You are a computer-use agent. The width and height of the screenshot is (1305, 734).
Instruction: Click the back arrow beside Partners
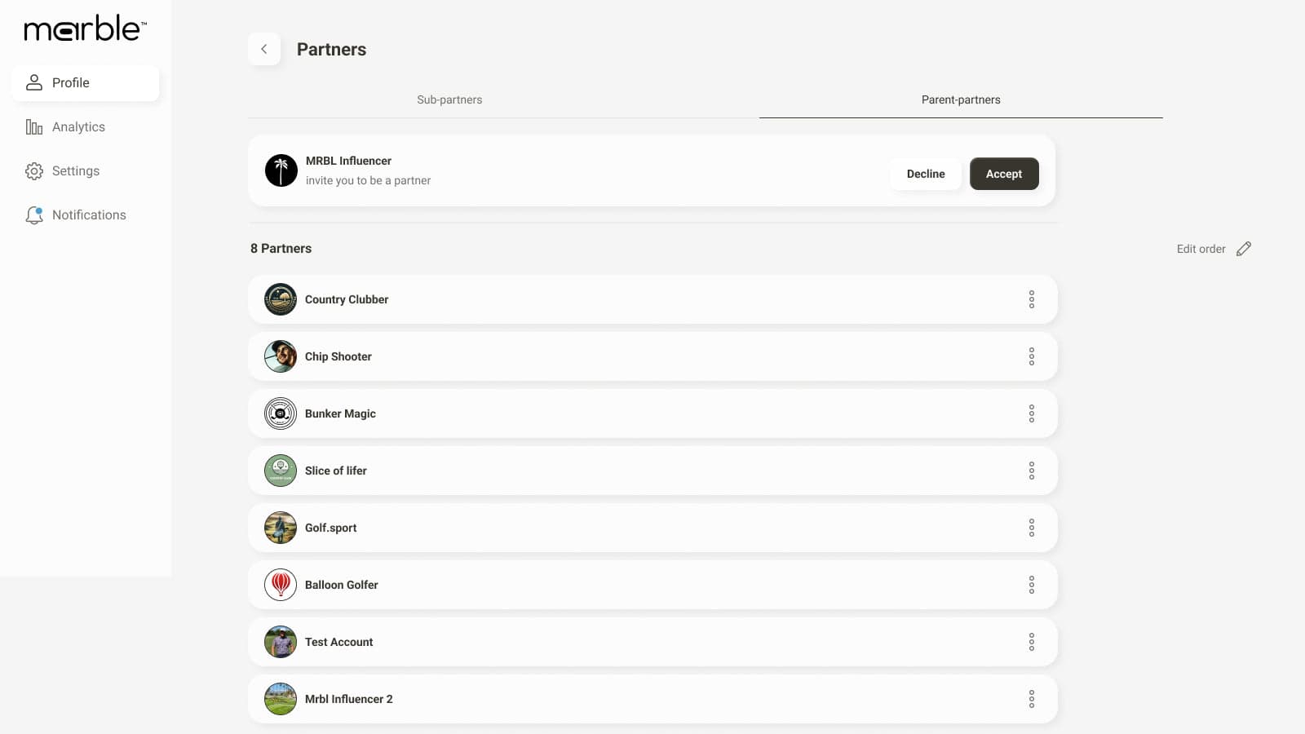(264, 49)
